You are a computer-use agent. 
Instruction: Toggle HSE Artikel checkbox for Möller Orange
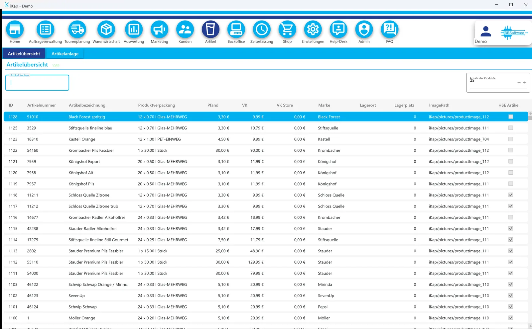tap(511, 318)
